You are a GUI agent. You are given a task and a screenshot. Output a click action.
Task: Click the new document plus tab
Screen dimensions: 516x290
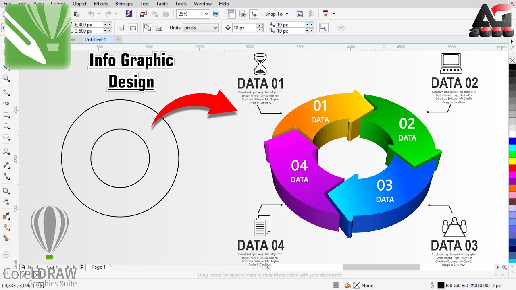click(x=118, y=39)
